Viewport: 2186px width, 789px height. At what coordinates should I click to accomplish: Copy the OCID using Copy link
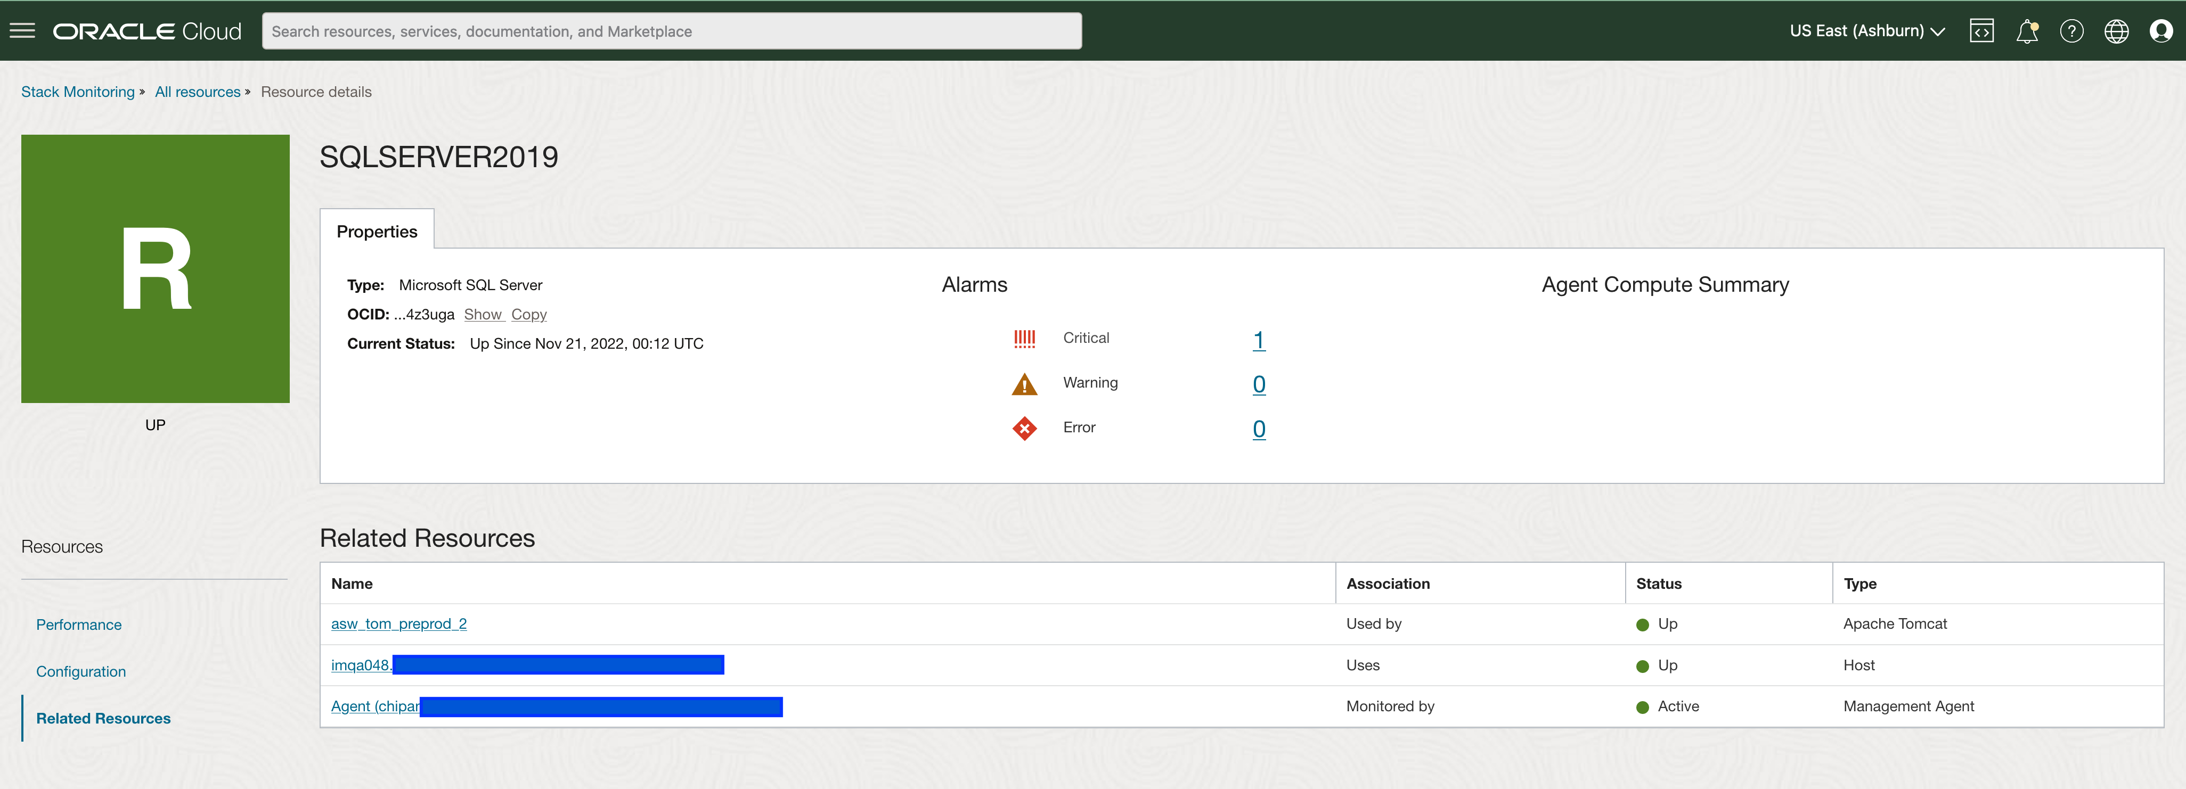tap(529, 315)
